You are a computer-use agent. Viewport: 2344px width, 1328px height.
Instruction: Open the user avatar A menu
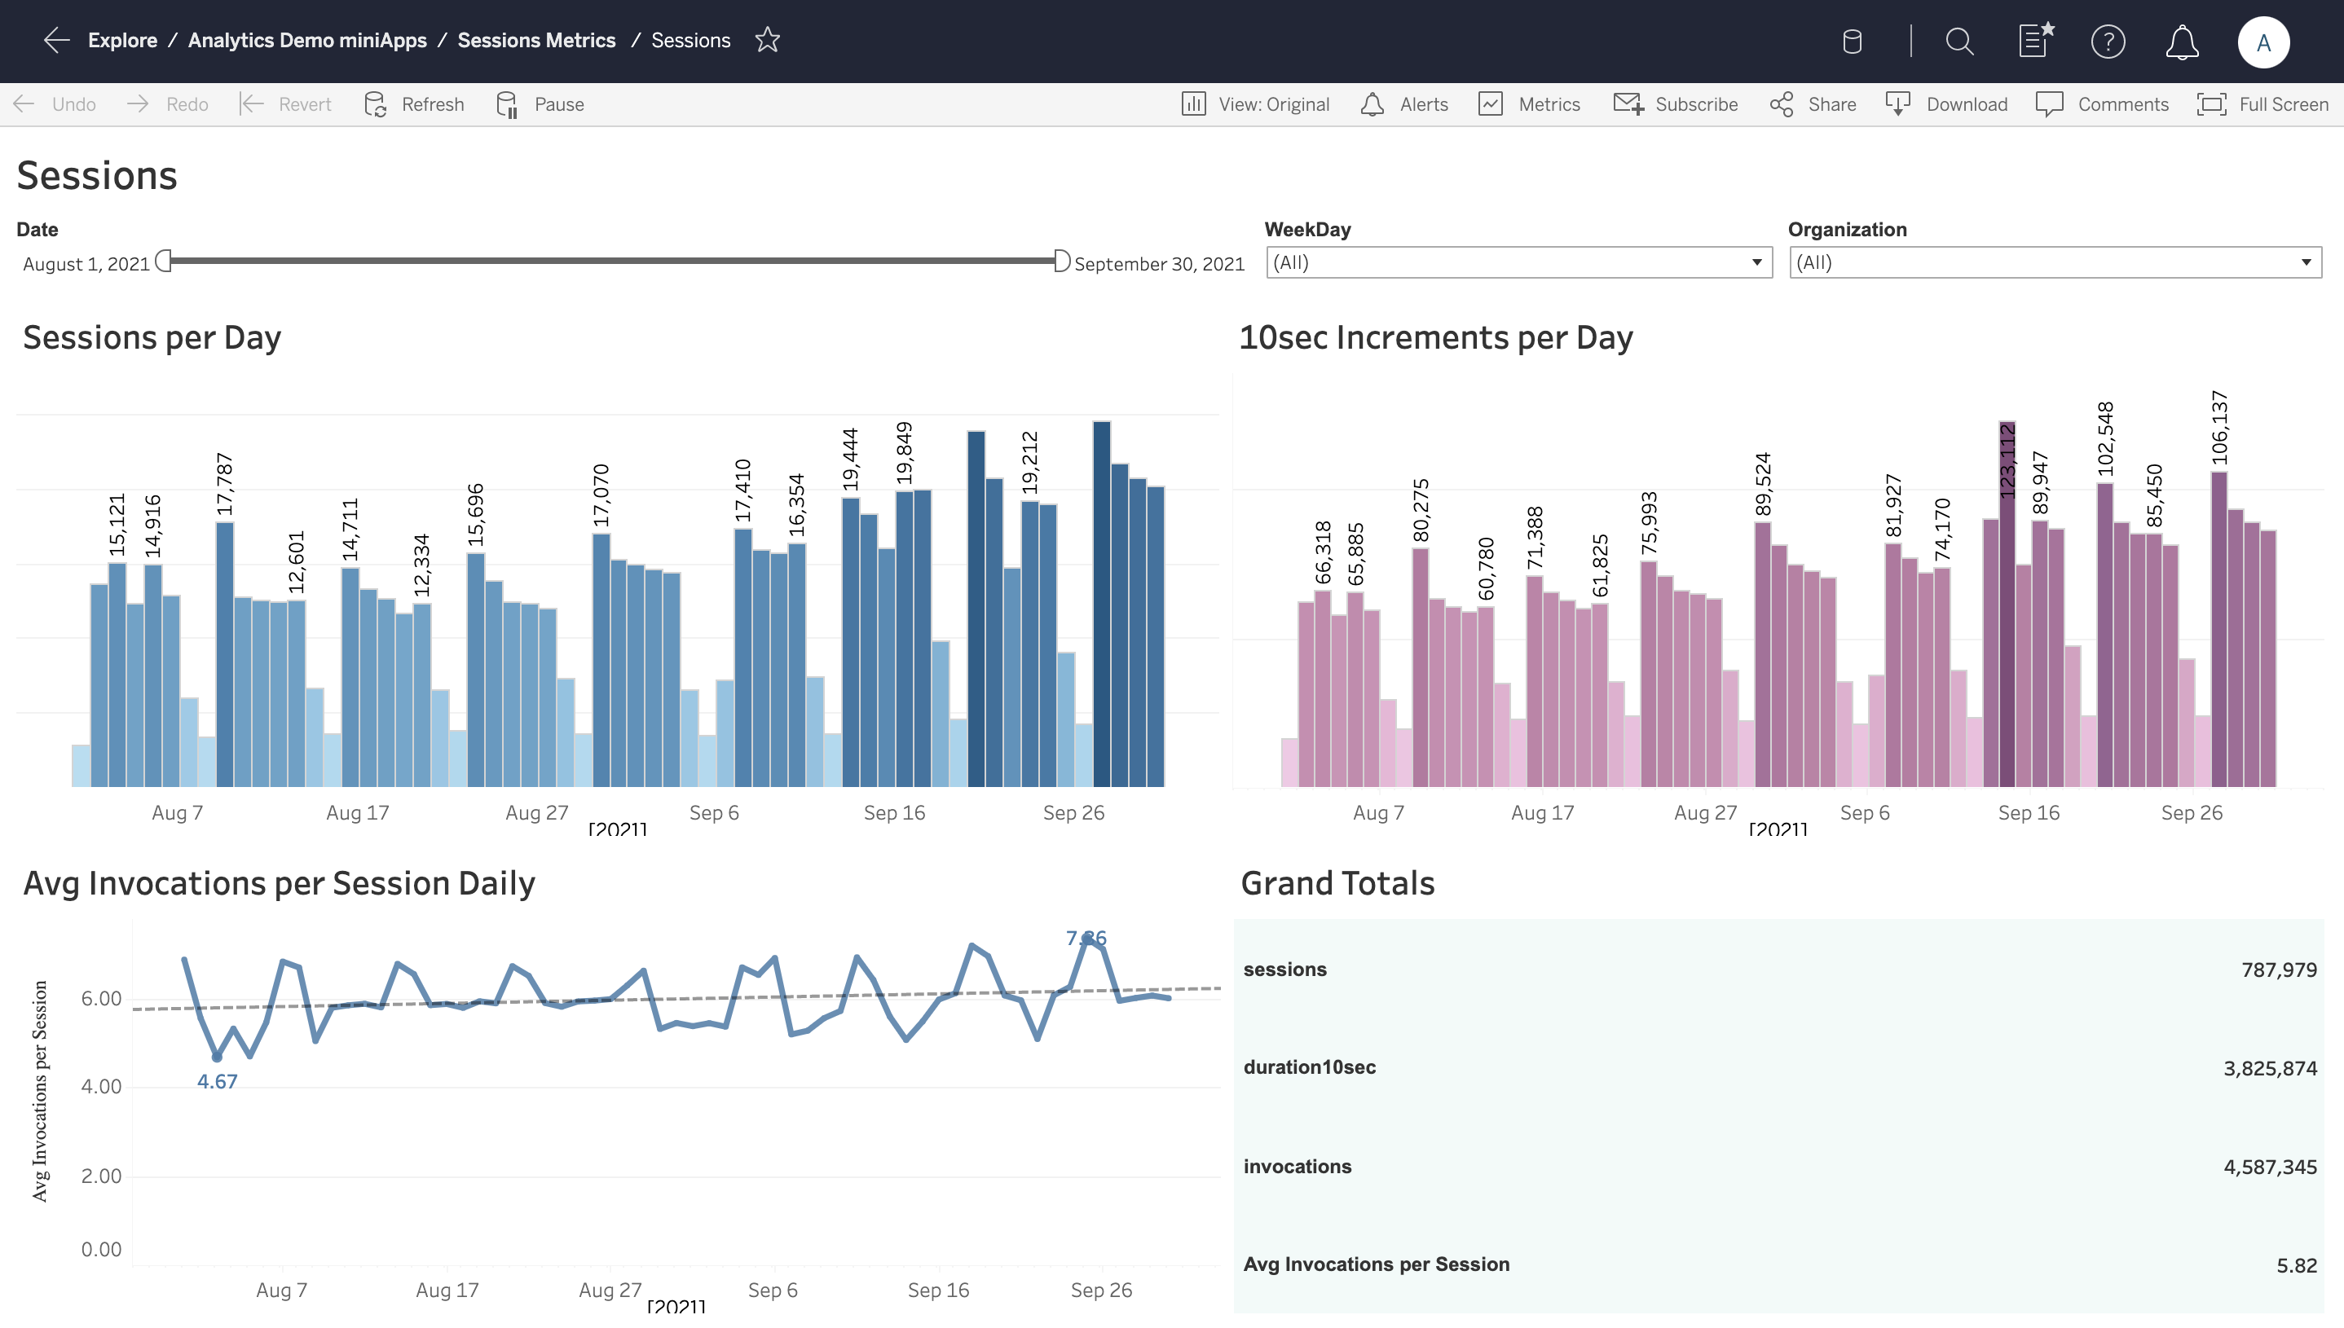point(2262,42)
